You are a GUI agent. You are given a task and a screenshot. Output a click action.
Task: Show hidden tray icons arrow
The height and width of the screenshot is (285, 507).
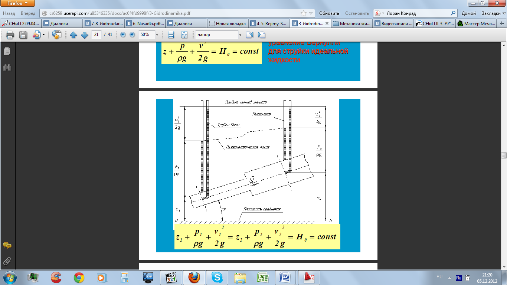[450, 277]
